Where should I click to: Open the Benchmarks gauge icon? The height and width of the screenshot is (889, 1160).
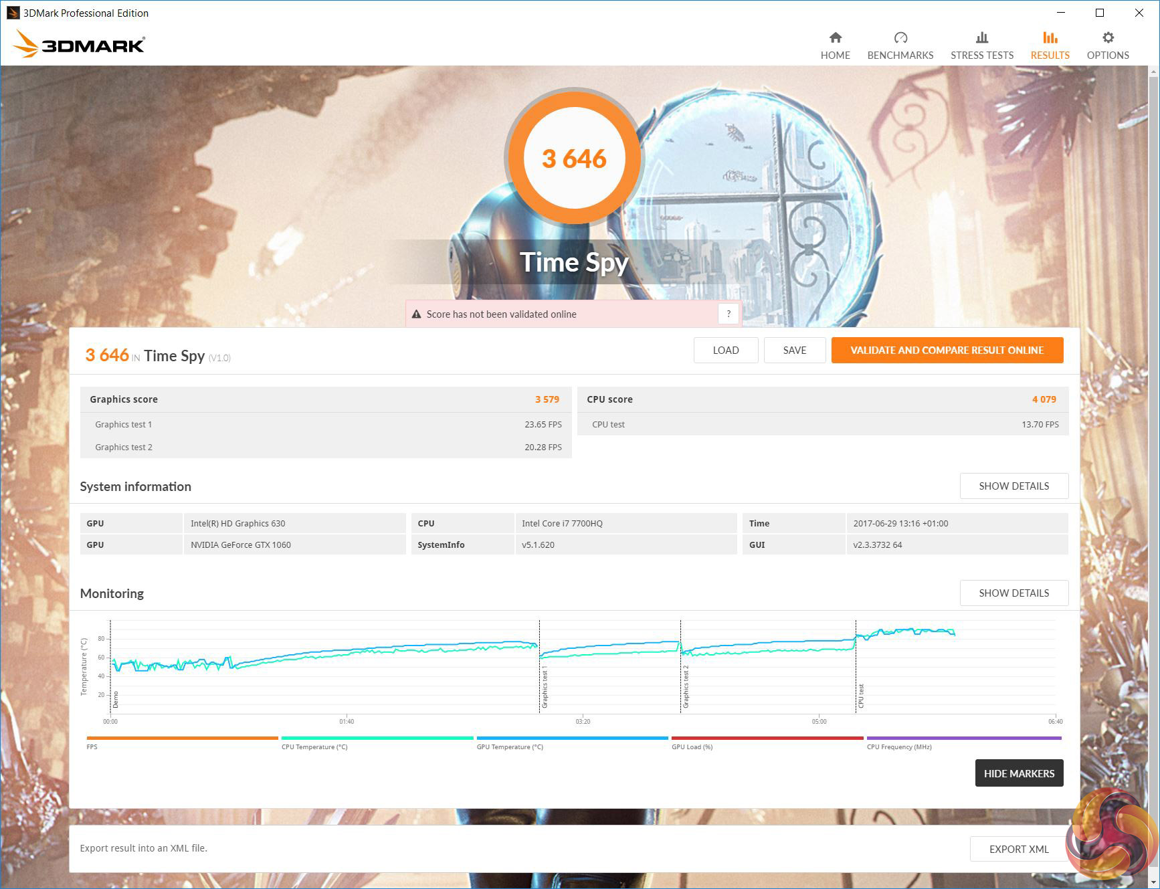900,37
